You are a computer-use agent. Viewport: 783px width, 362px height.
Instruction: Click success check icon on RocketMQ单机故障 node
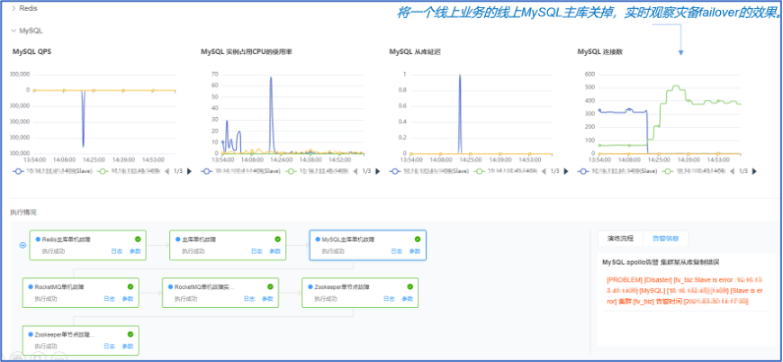click(x=130, y=286)
